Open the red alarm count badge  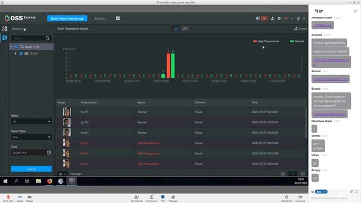tap(264, 18)
